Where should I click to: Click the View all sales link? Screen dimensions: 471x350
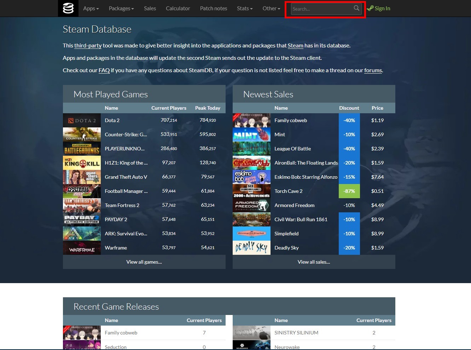tap(314, 262)
